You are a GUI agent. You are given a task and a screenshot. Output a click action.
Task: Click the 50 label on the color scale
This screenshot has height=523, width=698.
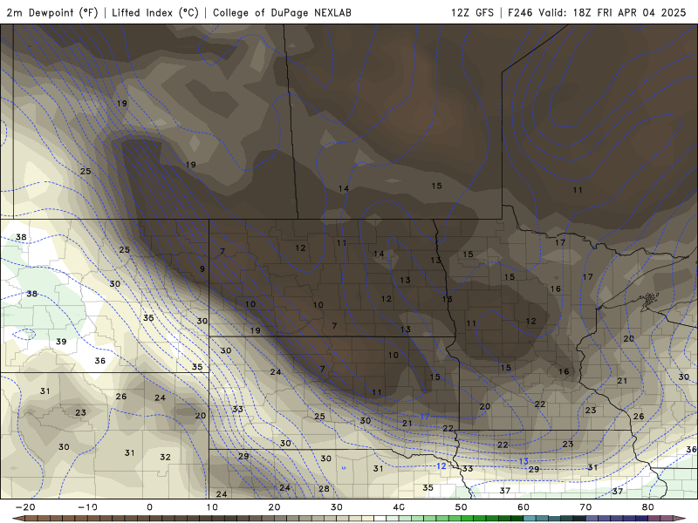[462, 507]
